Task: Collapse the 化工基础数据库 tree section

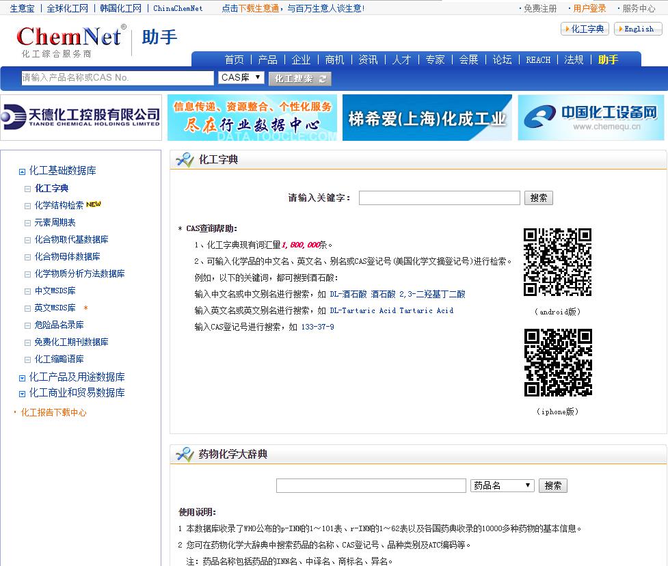Action: click(x=22, y=172)
